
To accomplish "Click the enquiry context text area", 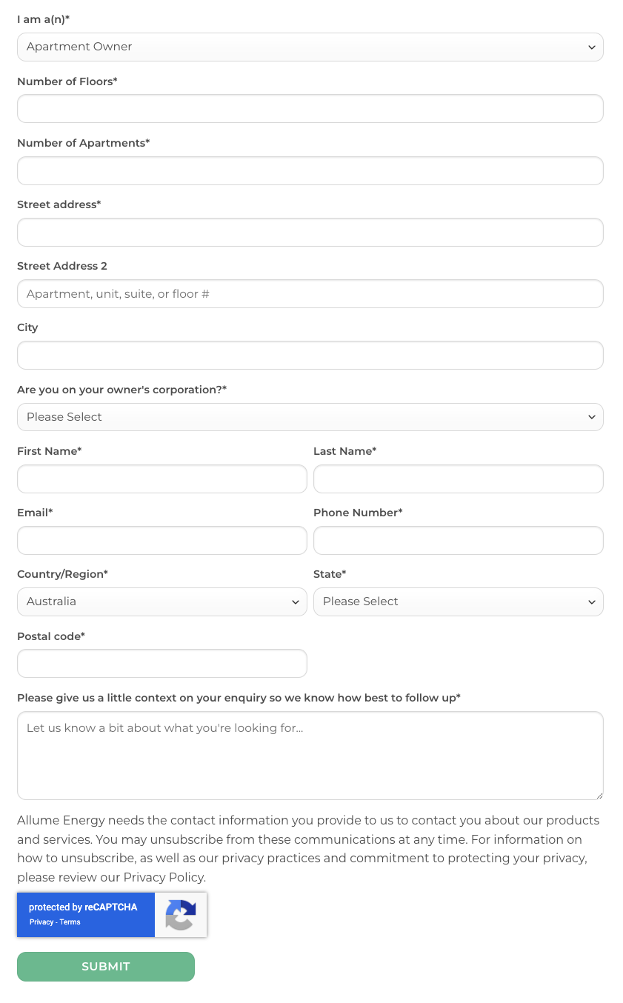I will [x=310, y=756].
